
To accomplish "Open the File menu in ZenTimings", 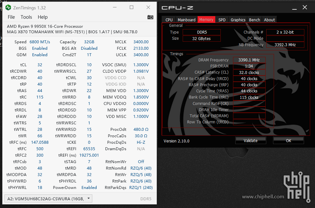I will pyautogui.click(x=11, y=17).
